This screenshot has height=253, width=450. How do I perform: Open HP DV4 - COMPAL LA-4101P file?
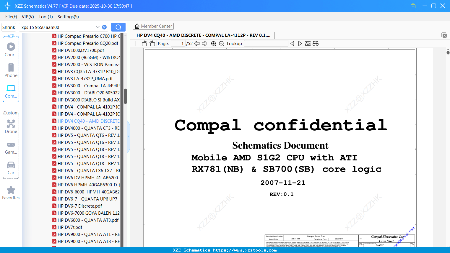click(86, 107)
